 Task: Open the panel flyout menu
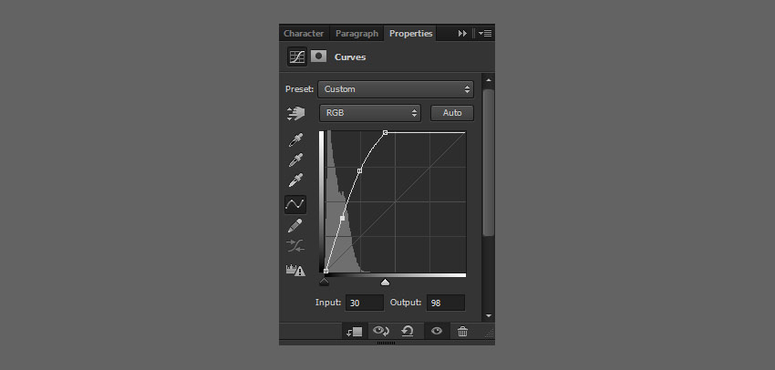[x=485, y=34]
